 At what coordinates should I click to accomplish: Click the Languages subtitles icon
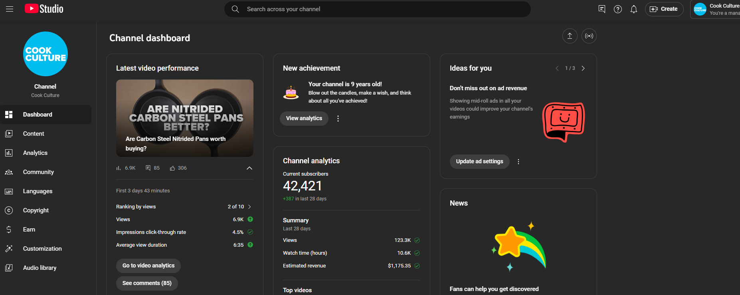[x=9, y=191]
